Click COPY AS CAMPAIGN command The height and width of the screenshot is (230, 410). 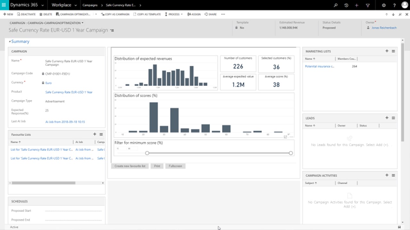(x=115, y=14)
